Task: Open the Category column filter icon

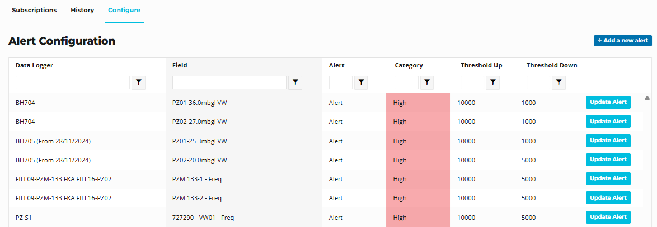Action: 427,83
